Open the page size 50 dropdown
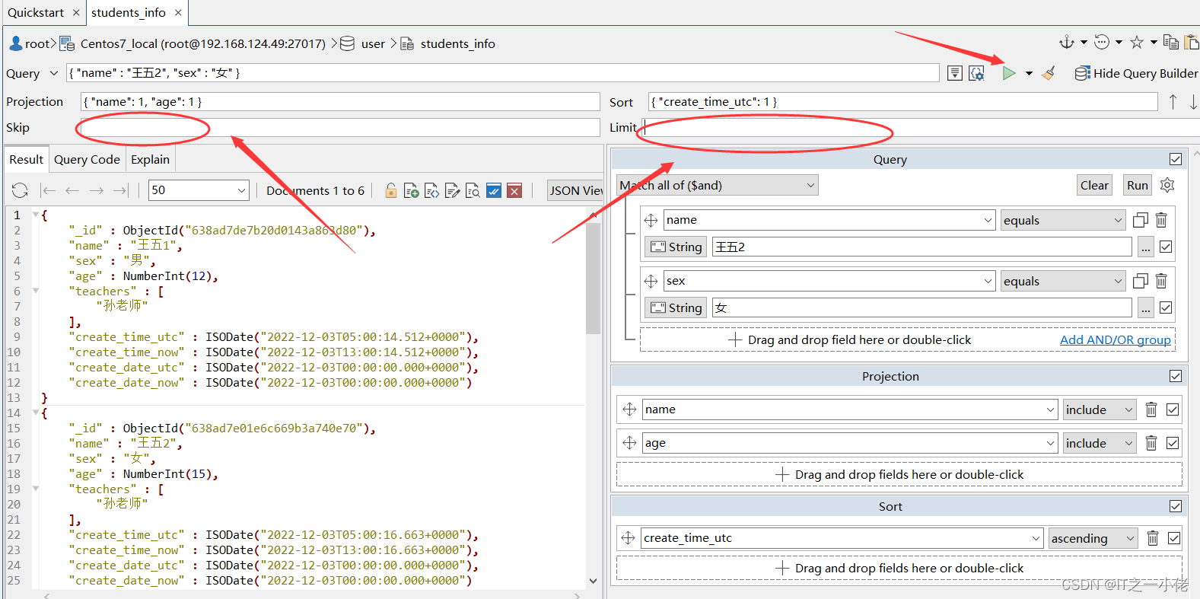This screenshot has height=599, width=1200. click(x=199, y=190)
